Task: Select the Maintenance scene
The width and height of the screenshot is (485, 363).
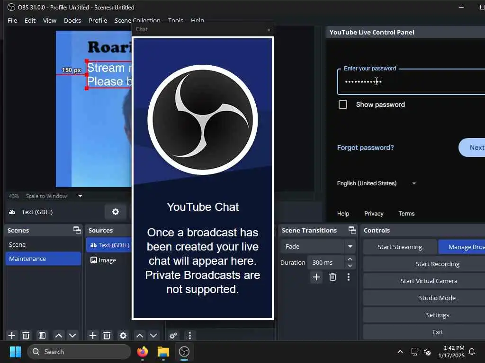Action: pyautogui.click(x=43, y=259)
